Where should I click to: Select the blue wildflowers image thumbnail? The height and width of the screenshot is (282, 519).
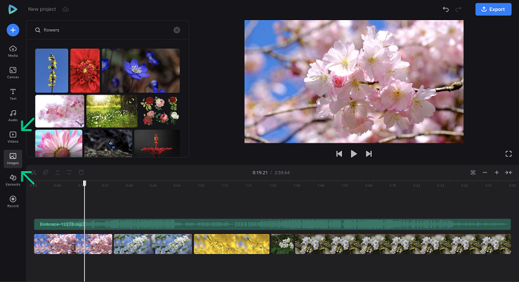click(x=141, y=71)
